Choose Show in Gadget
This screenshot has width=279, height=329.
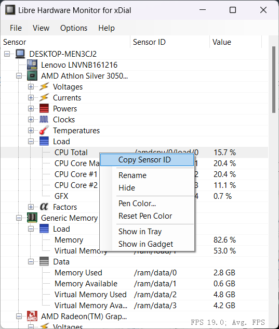click(x=147, y=244)
